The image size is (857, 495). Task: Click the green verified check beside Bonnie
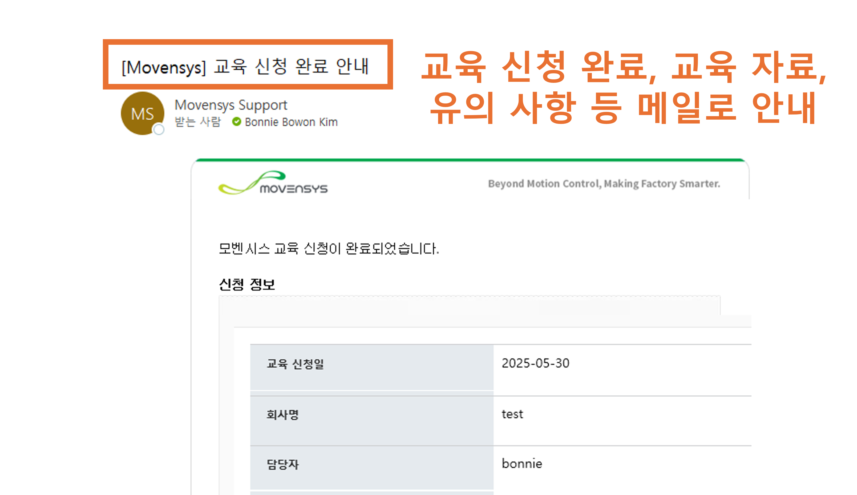237,122
